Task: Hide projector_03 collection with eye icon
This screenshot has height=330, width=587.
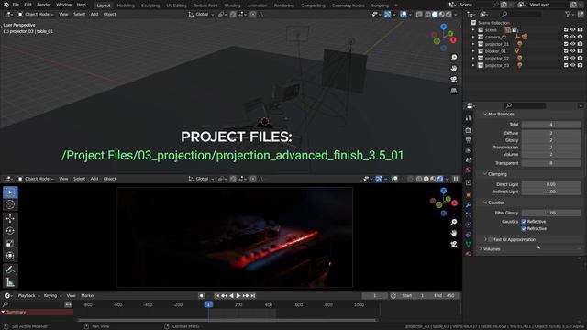Action: point(572,65)
